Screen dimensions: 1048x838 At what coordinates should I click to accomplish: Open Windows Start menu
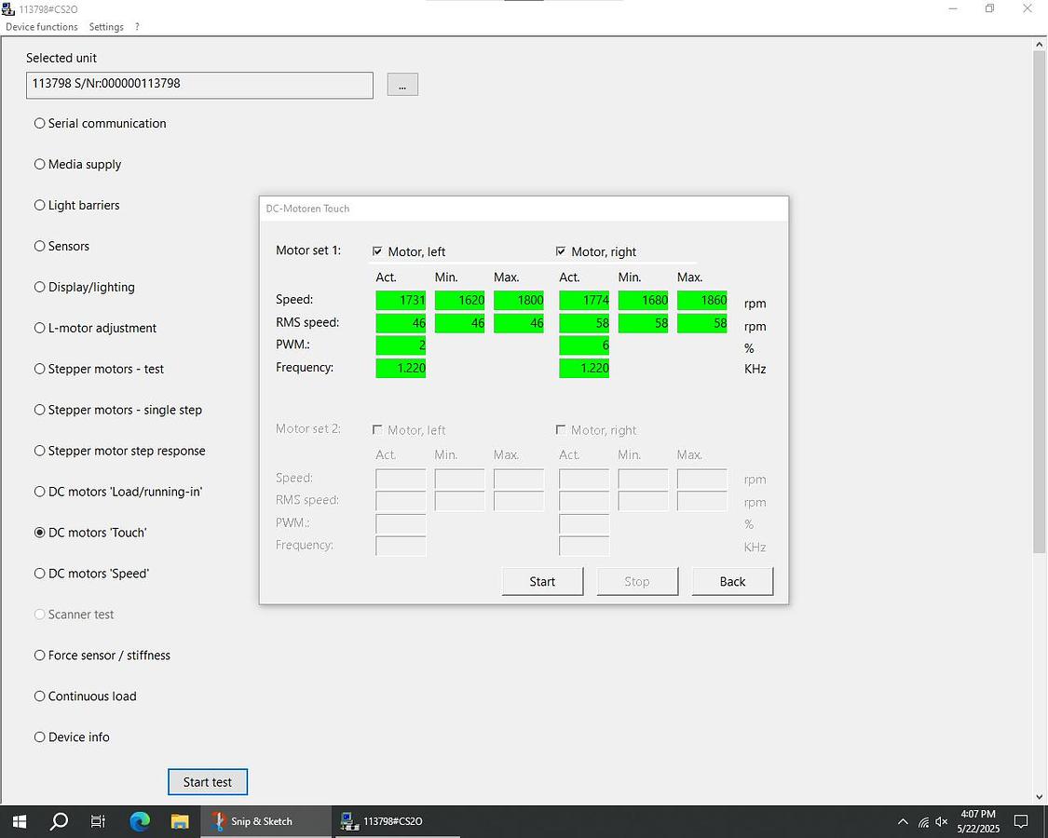coord(19,821)
